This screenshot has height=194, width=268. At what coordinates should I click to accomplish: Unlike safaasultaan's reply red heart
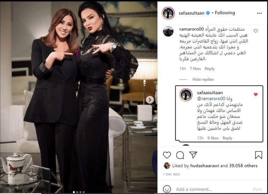click(255, 94)
